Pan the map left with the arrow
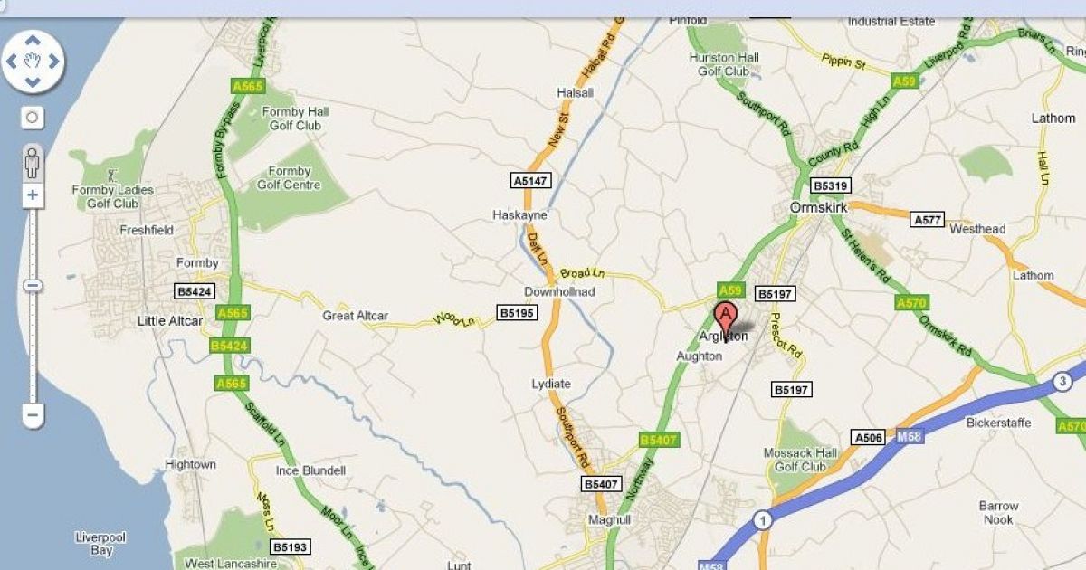1086x570 pixels. pos(13,62)
